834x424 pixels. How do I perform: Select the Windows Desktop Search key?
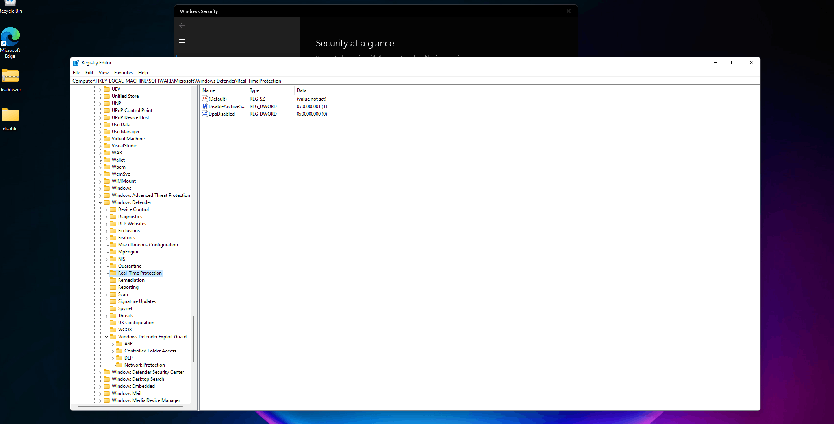[x=138, y=379]
